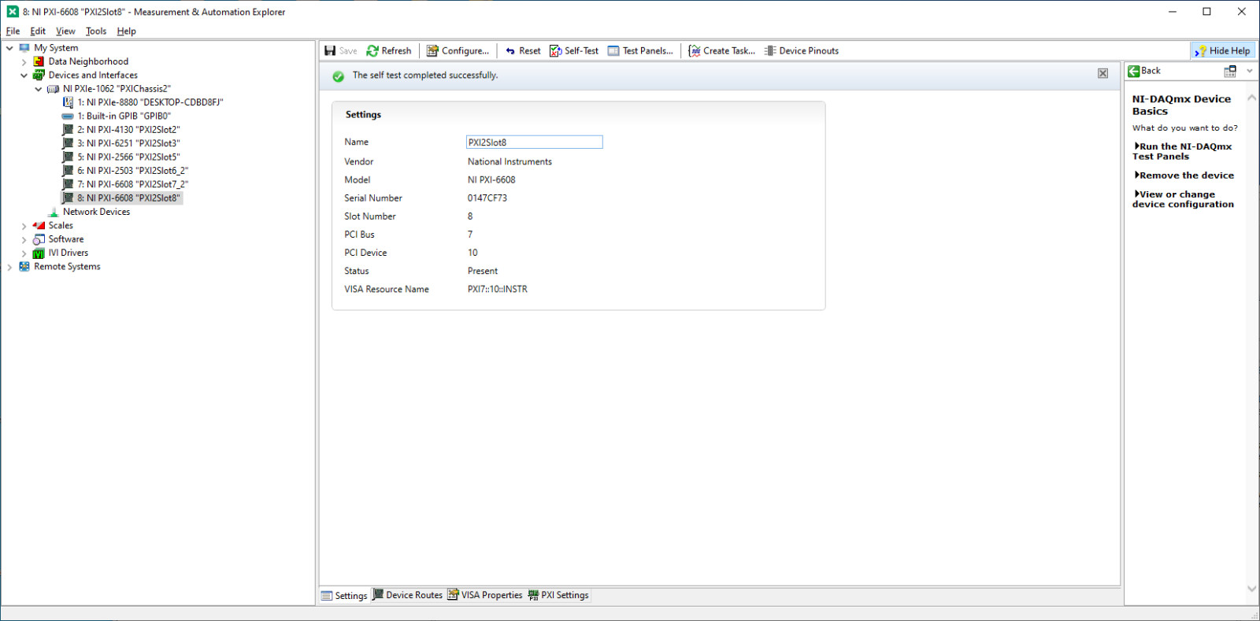Image resolution: width=1260 pixels, height=621 pixels.
Task: Switch to the Device Routes tab
Action: click(407, 595)
